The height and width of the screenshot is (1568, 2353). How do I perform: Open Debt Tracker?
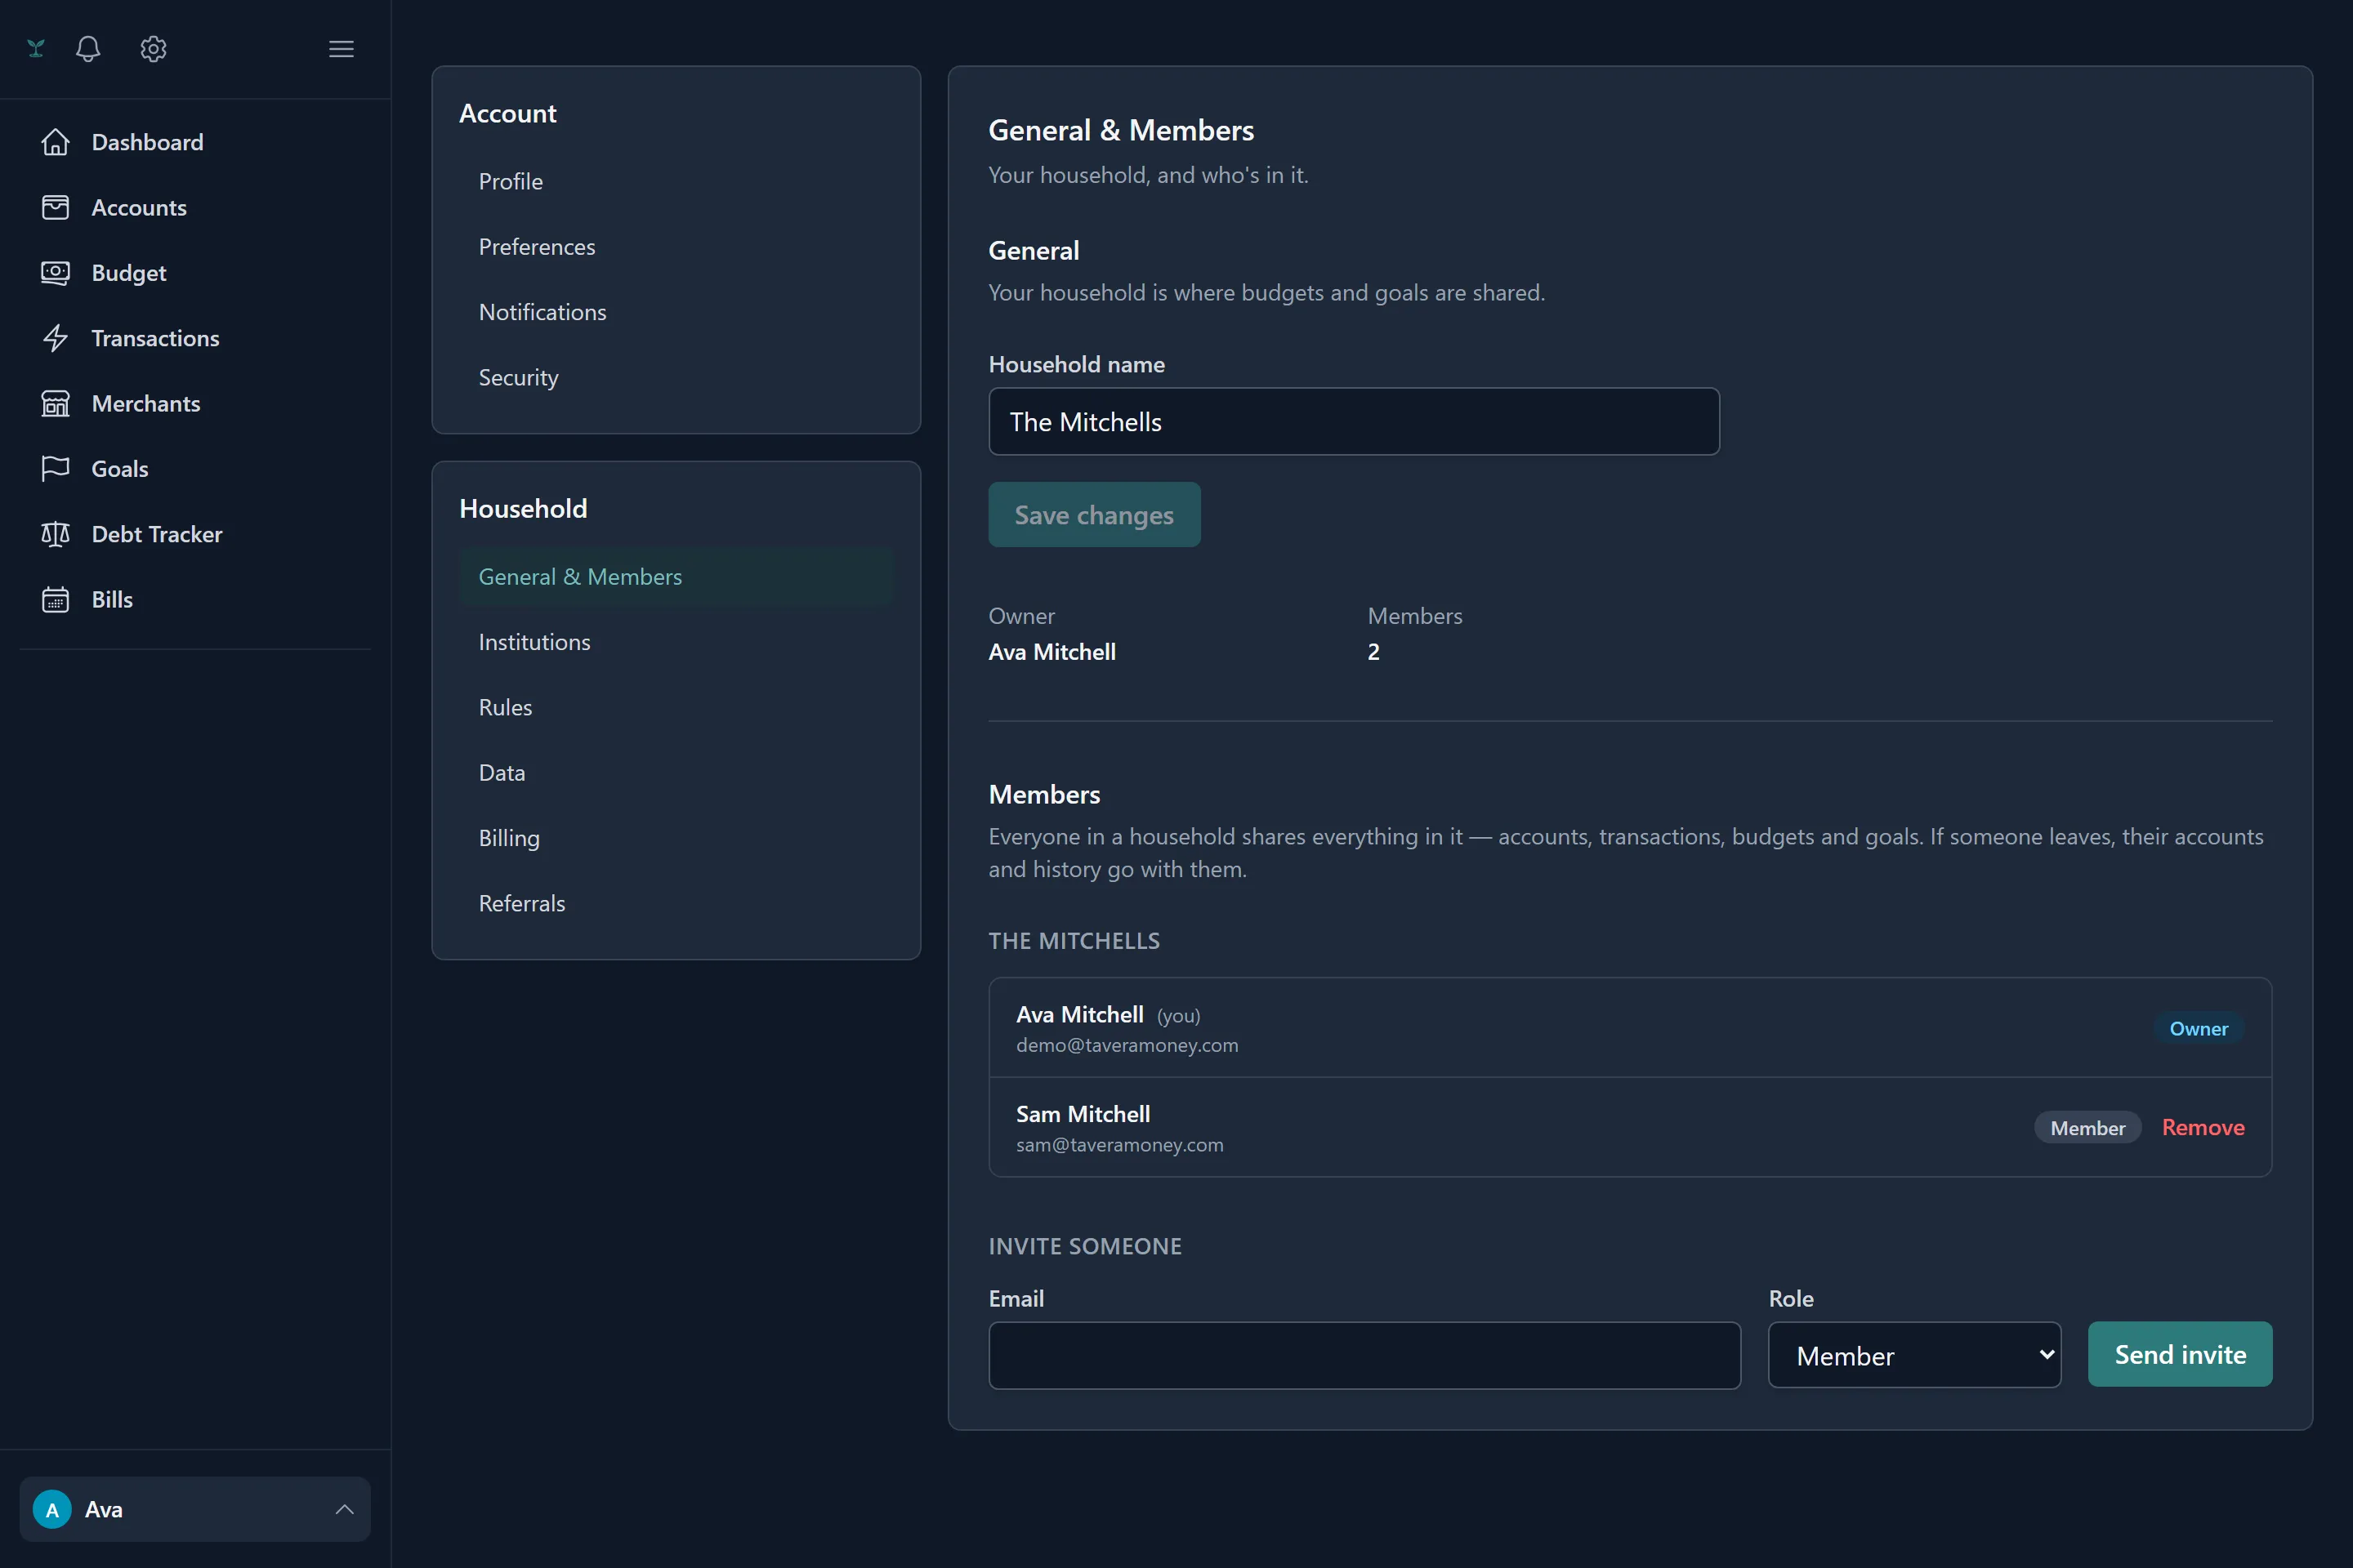pos(195,534)
